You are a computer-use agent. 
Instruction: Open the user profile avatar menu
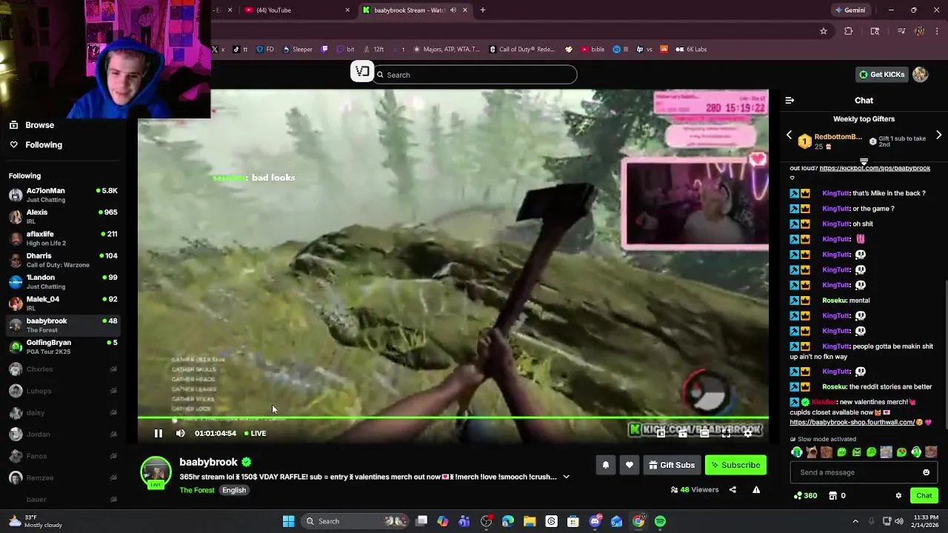pyautogui.click(x=920, y=74)
